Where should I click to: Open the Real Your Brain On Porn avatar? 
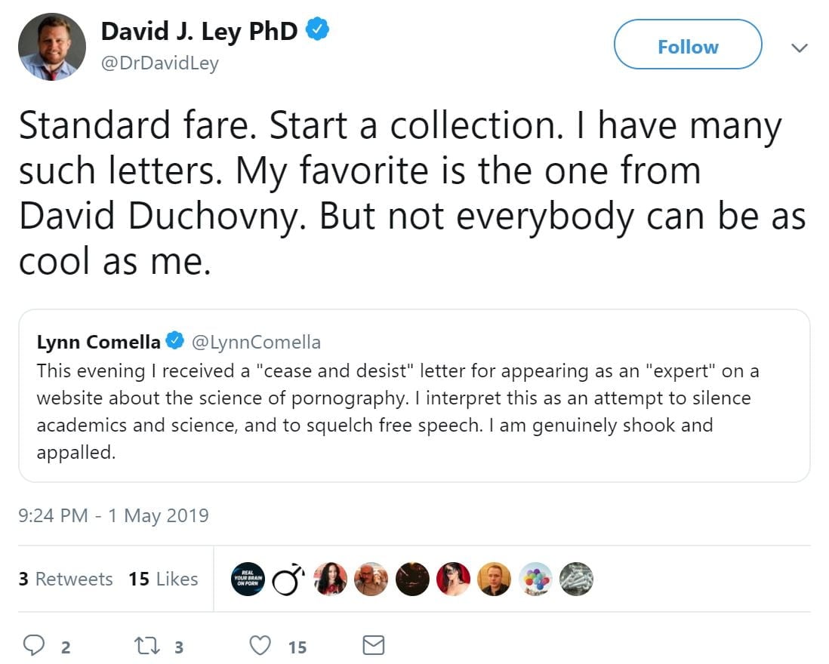[x=248, y=579]
